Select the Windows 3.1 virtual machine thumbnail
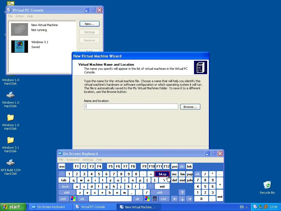The height and width of the screenshot is (211, 281). tap(19, 46)
